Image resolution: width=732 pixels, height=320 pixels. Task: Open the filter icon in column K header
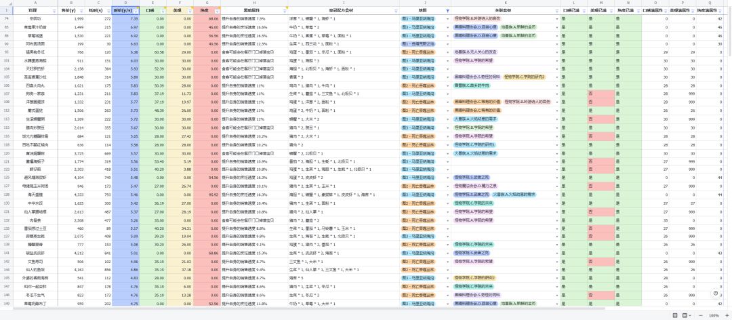pos(557,10)
